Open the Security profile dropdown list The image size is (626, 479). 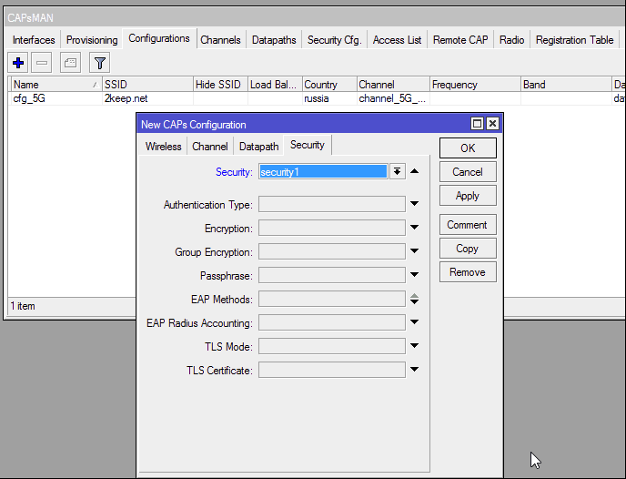click(x=398, y=171)
